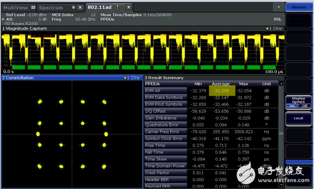Image resolution: width=314 pixels, height=189 pixels.
Task: Click the Magnitude Capture 1 Clrw trace label
Action: pyautogui.click(x=274, y=28)
